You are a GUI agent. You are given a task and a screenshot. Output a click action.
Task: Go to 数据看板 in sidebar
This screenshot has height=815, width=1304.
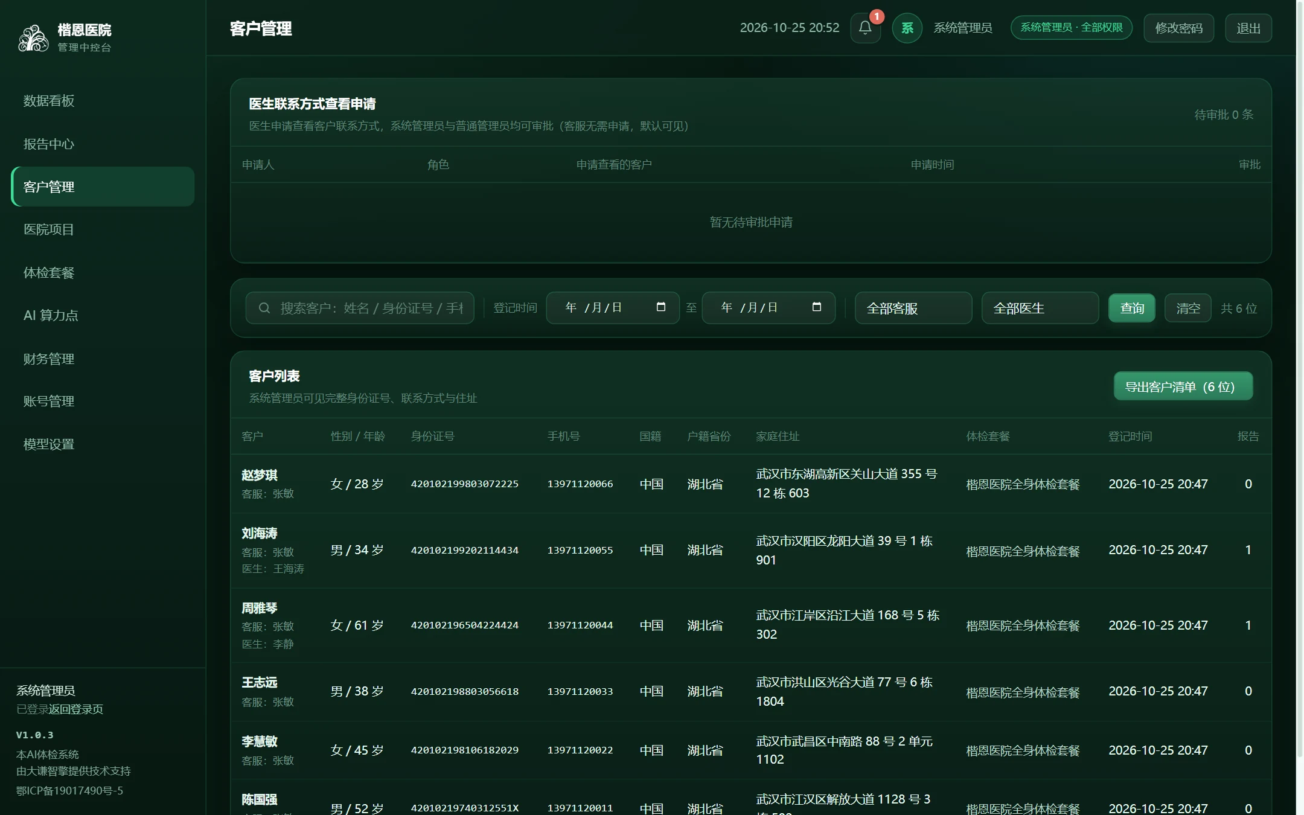click(x=103, y=101)
